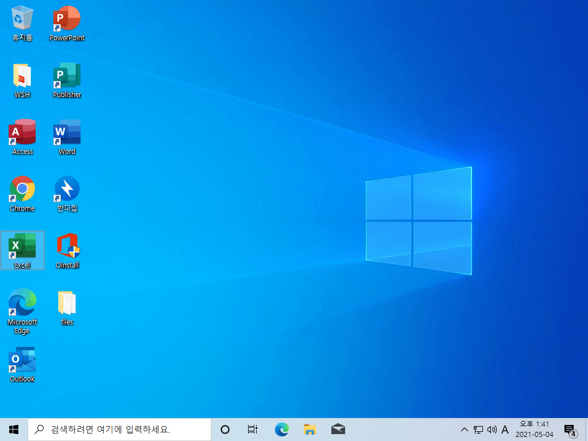Select the Publisher desktop shortcut
This screenshot has height=441, width=588.
pos(67,80)
